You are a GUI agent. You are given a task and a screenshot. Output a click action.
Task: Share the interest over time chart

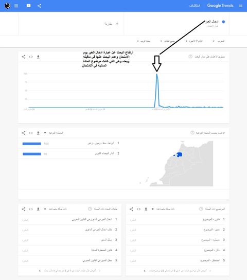pos(24,57)
